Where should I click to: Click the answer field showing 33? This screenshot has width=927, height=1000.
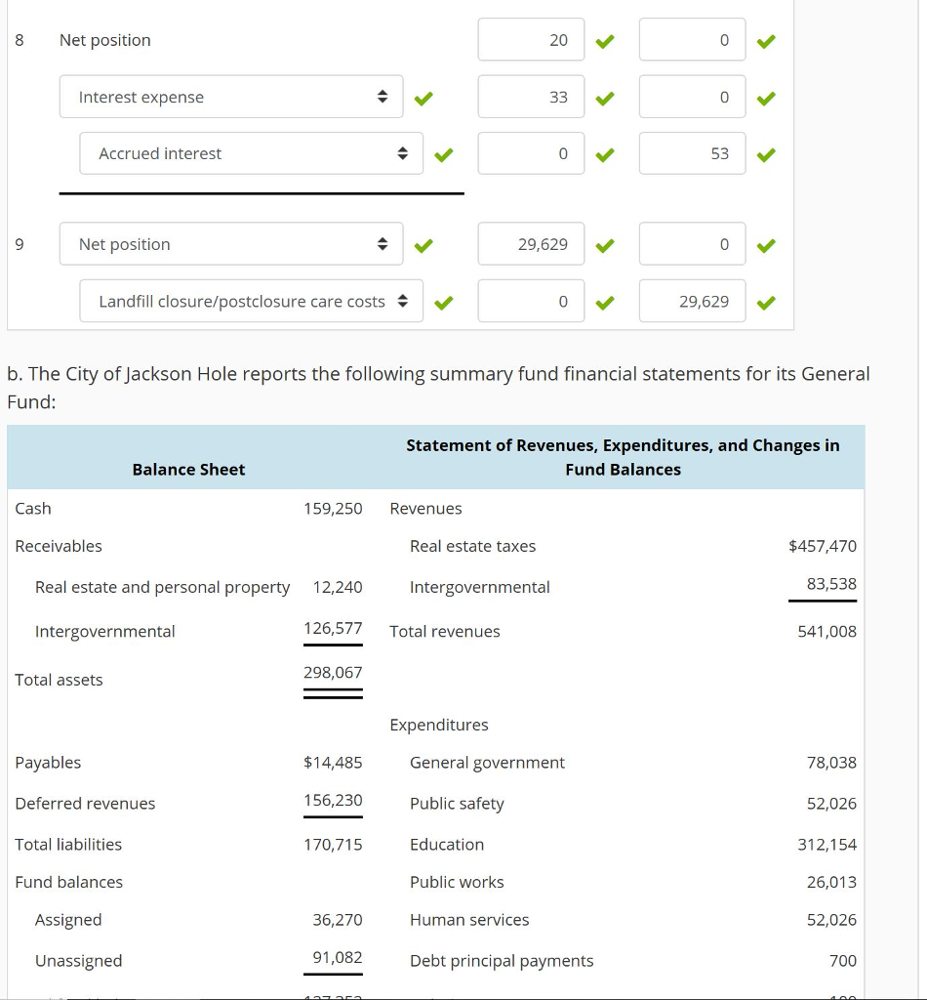coord(531,97)
